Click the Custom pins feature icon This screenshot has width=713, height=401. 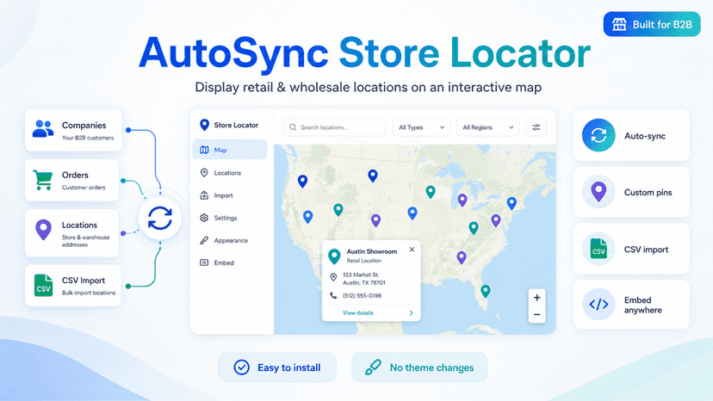click(598, 192)
